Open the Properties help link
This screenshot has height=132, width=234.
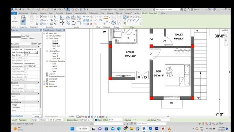pyautogui.click(x=17, y=116)
